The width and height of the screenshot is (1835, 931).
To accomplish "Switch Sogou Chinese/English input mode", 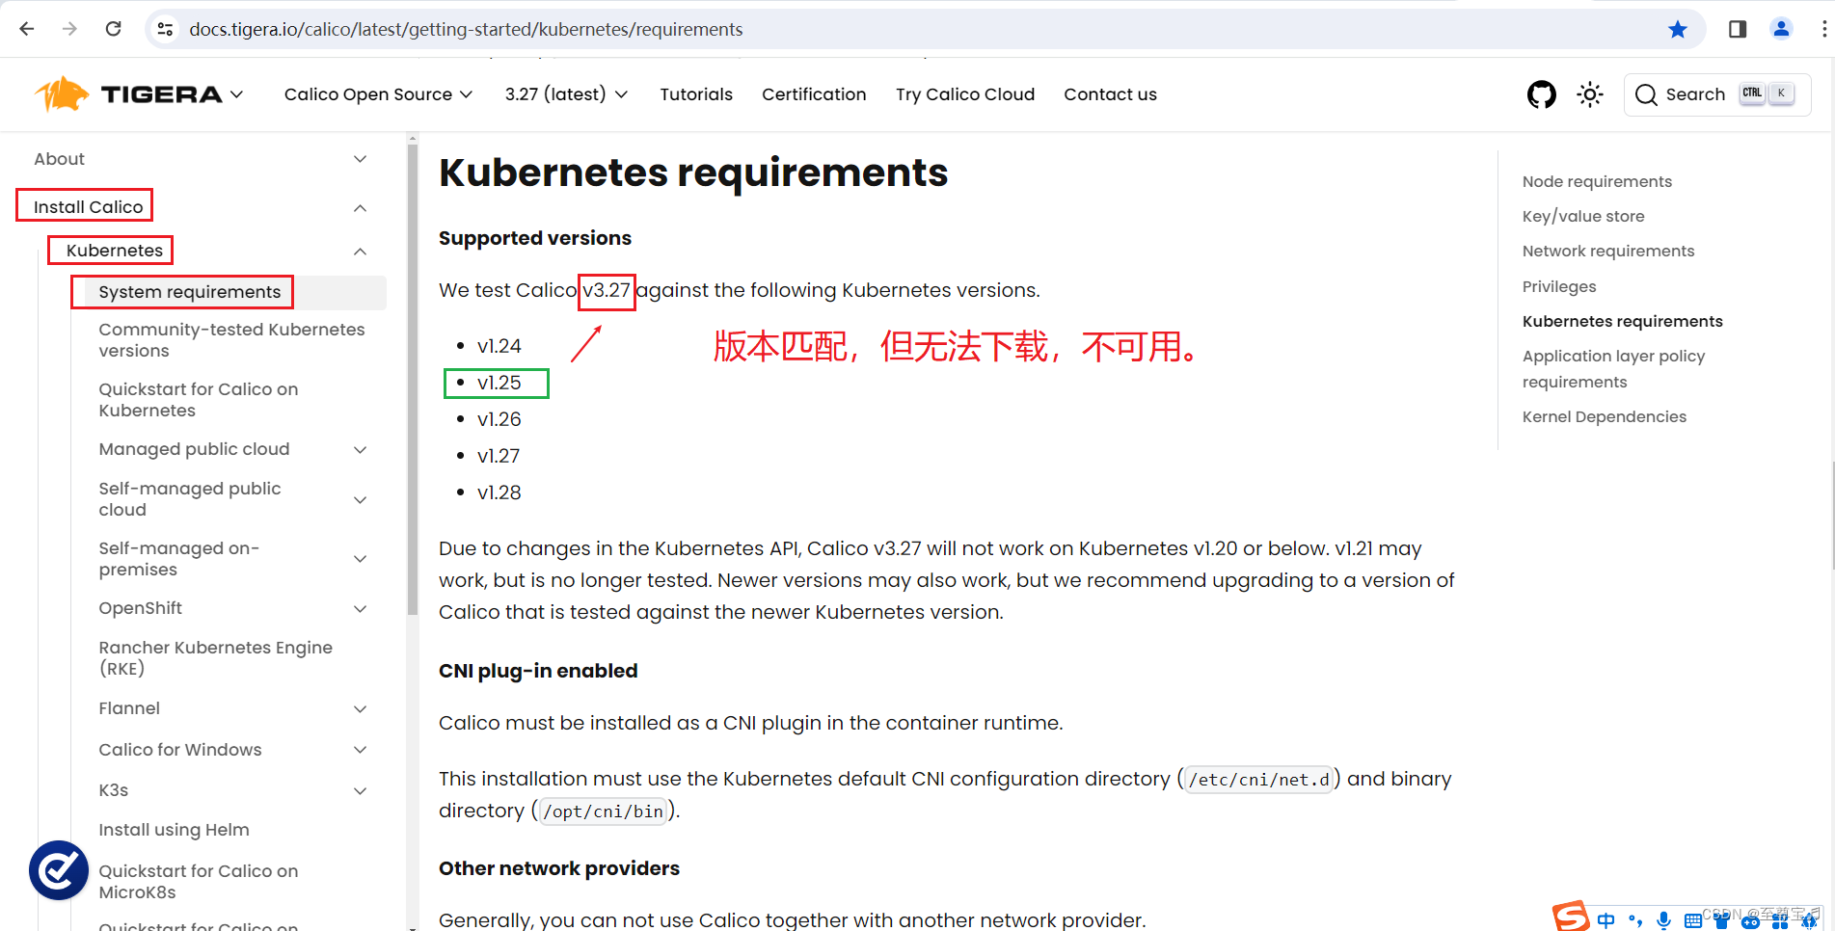I will tap(1606, 920).
